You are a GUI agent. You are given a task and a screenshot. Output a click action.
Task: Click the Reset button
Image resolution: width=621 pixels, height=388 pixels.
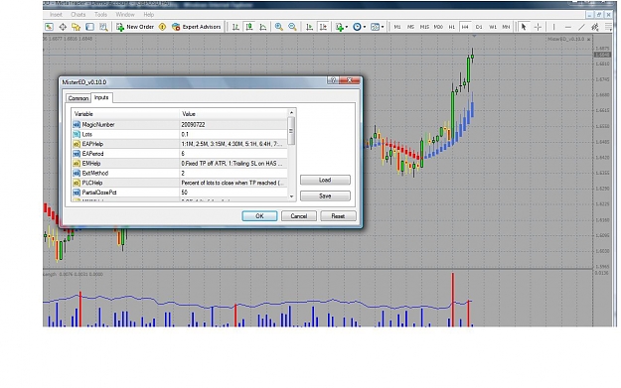coord(338,216)
